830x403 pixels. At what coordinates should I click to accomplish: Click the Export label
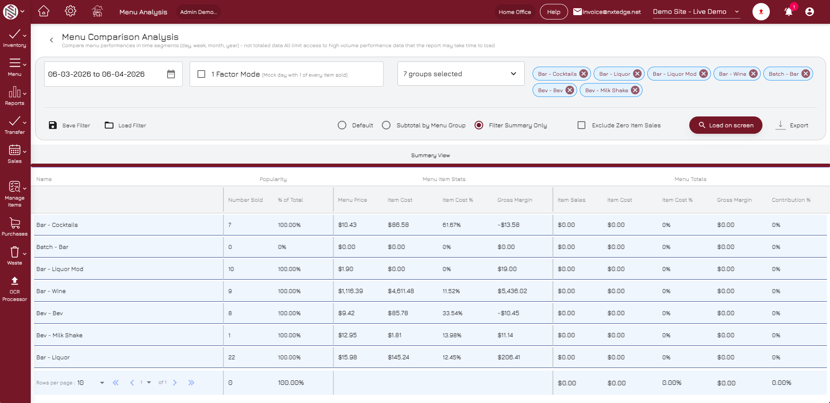799,126
